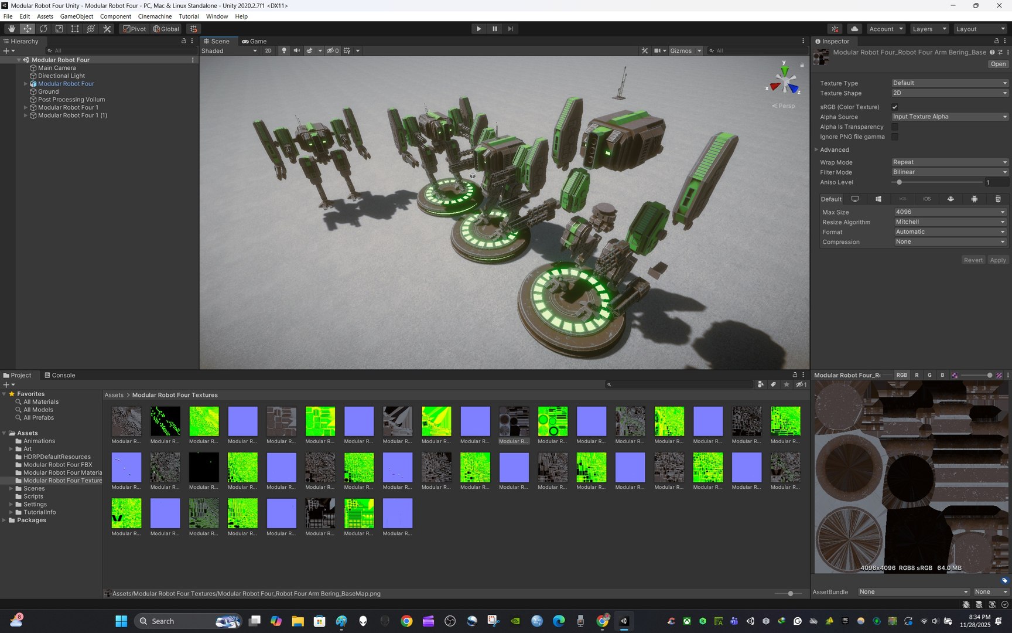Open texture help reference icon
Screen dimensions: 1012x633
pos(992,53)
